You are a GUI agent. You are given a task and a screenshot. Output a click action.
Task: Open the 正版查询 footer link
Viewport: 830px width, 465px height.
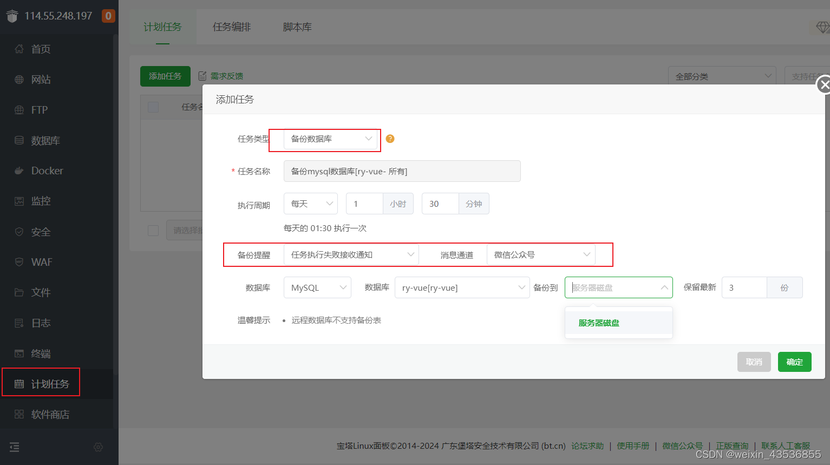tap(732, 446)
